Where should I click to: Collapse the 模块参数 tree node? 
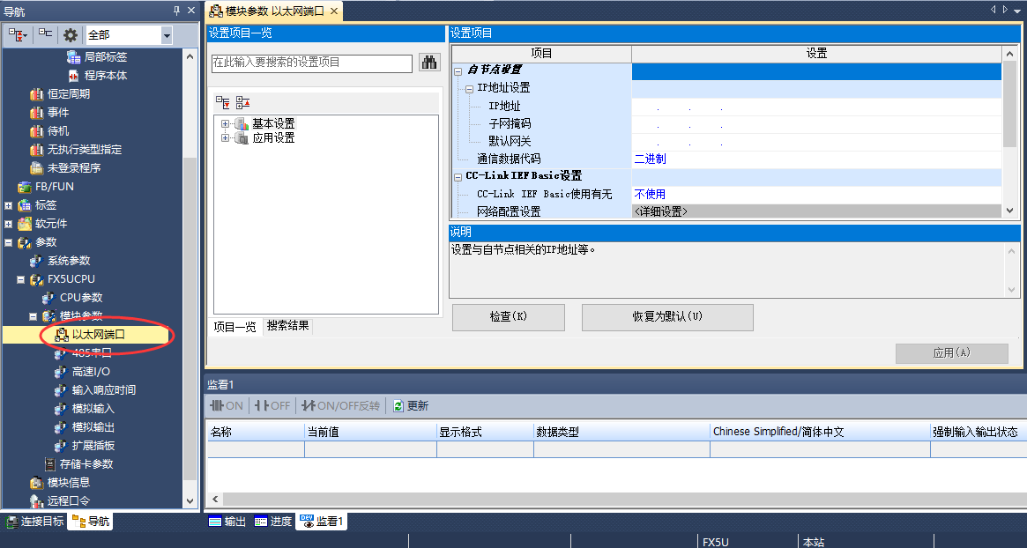[33, 316]
